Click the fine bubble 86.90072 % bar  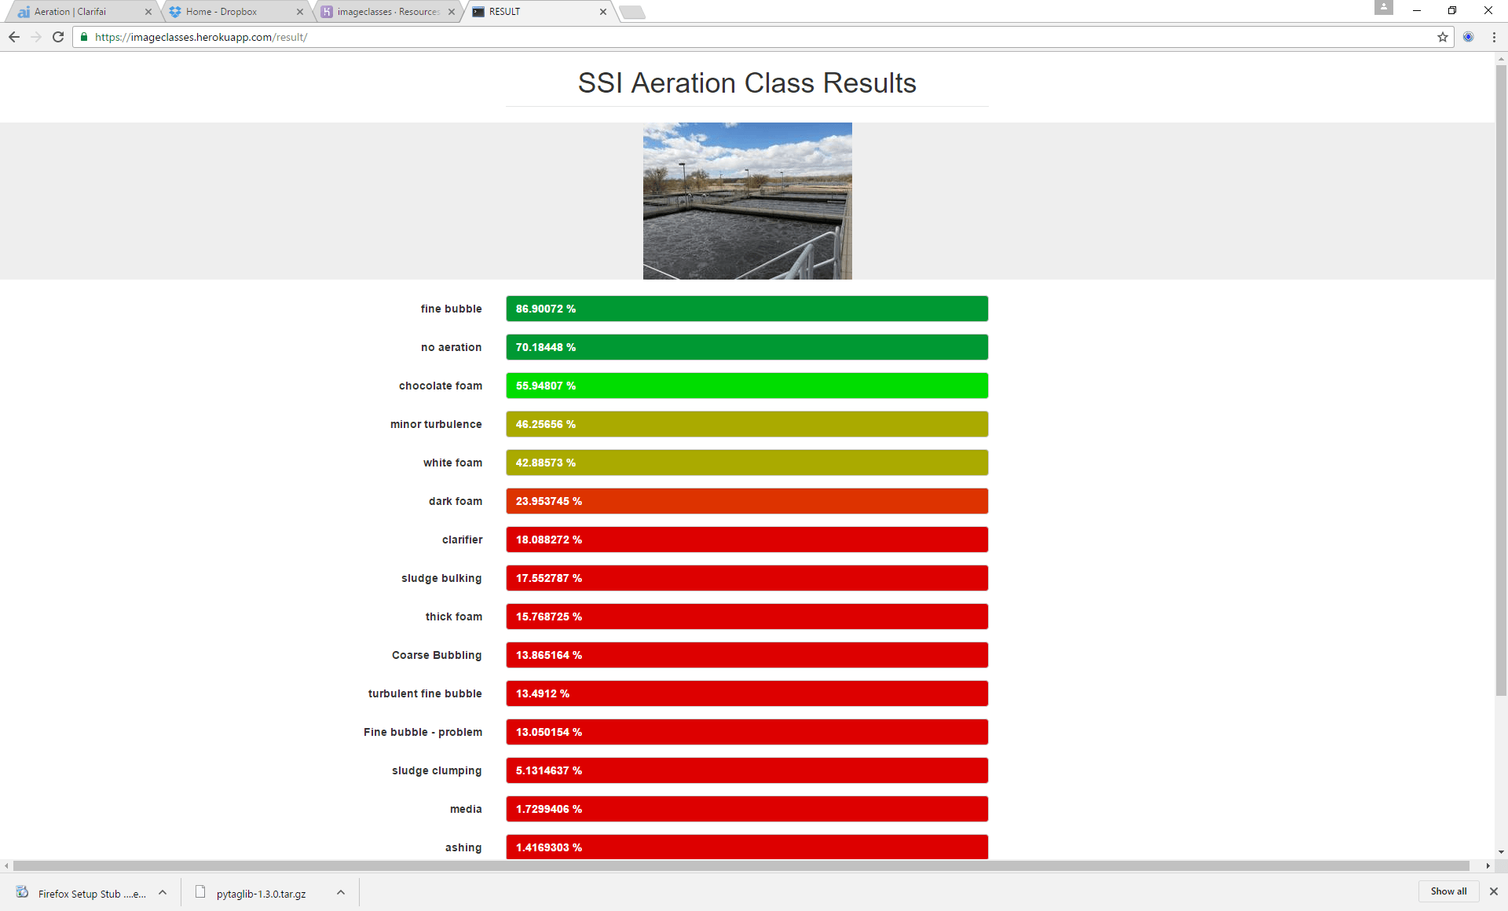click(747, 309)
